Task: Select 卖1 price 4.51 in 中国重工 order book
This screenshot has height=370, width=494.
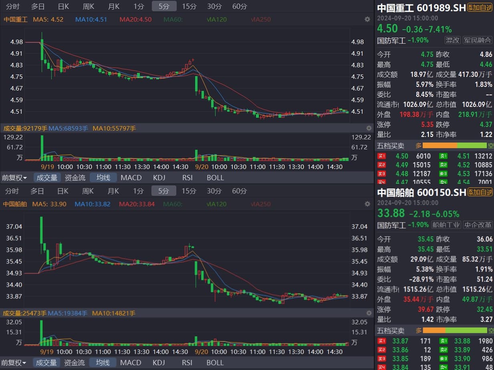Action: (463, 156)
